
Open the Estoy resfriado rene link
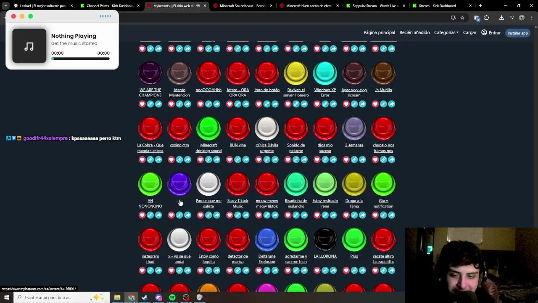(325, 203)
